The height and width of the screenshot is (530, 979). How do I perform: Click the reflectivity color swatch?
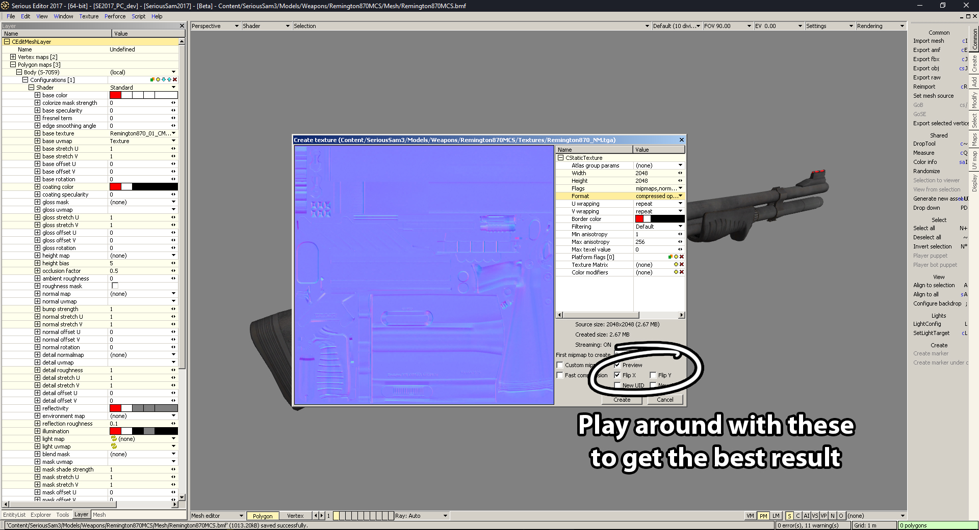[144, 408]
